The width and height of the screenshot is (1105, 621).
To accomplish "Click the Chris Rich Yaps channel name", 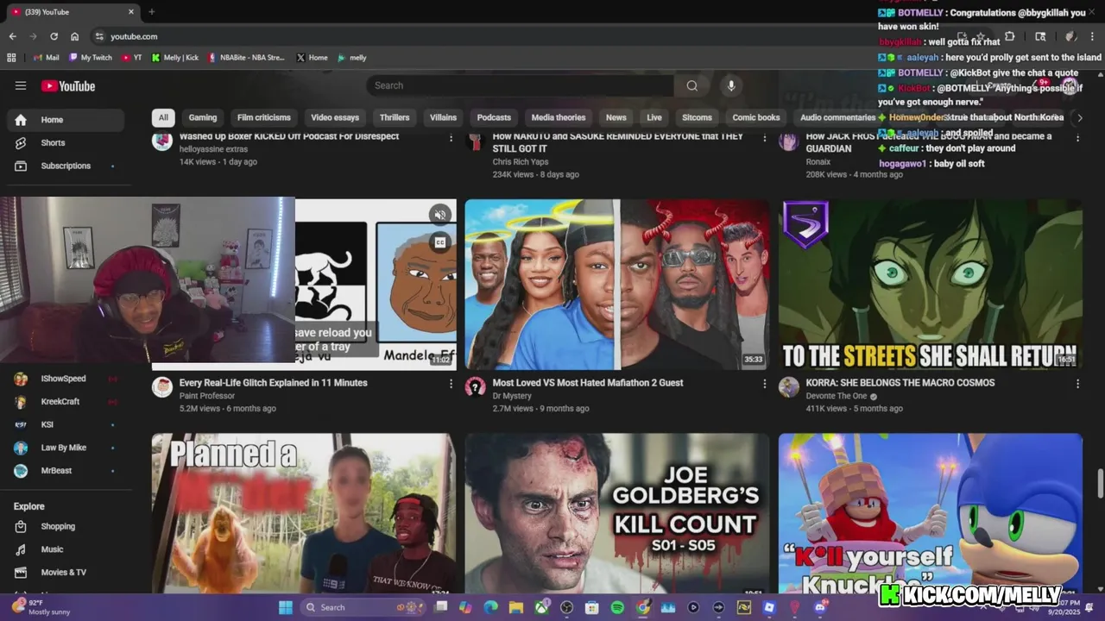I will click(520, 162).
